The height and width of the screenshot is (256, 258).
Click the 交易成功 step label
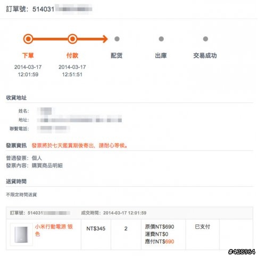pyautogui.click(x=205, y=55)
